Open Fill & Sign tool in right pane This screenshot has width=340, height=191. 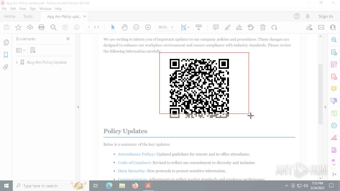coord(334,138)
